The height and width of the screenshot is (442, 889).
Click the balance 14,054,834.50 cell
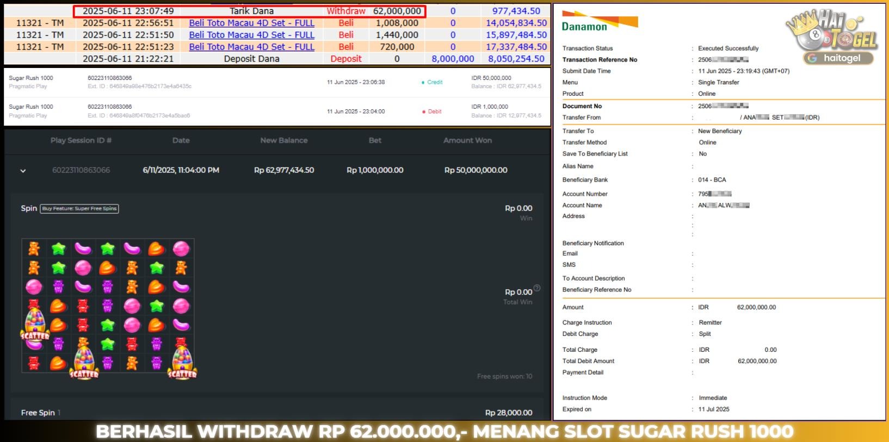pyautogui.click(x=516, y=23)
